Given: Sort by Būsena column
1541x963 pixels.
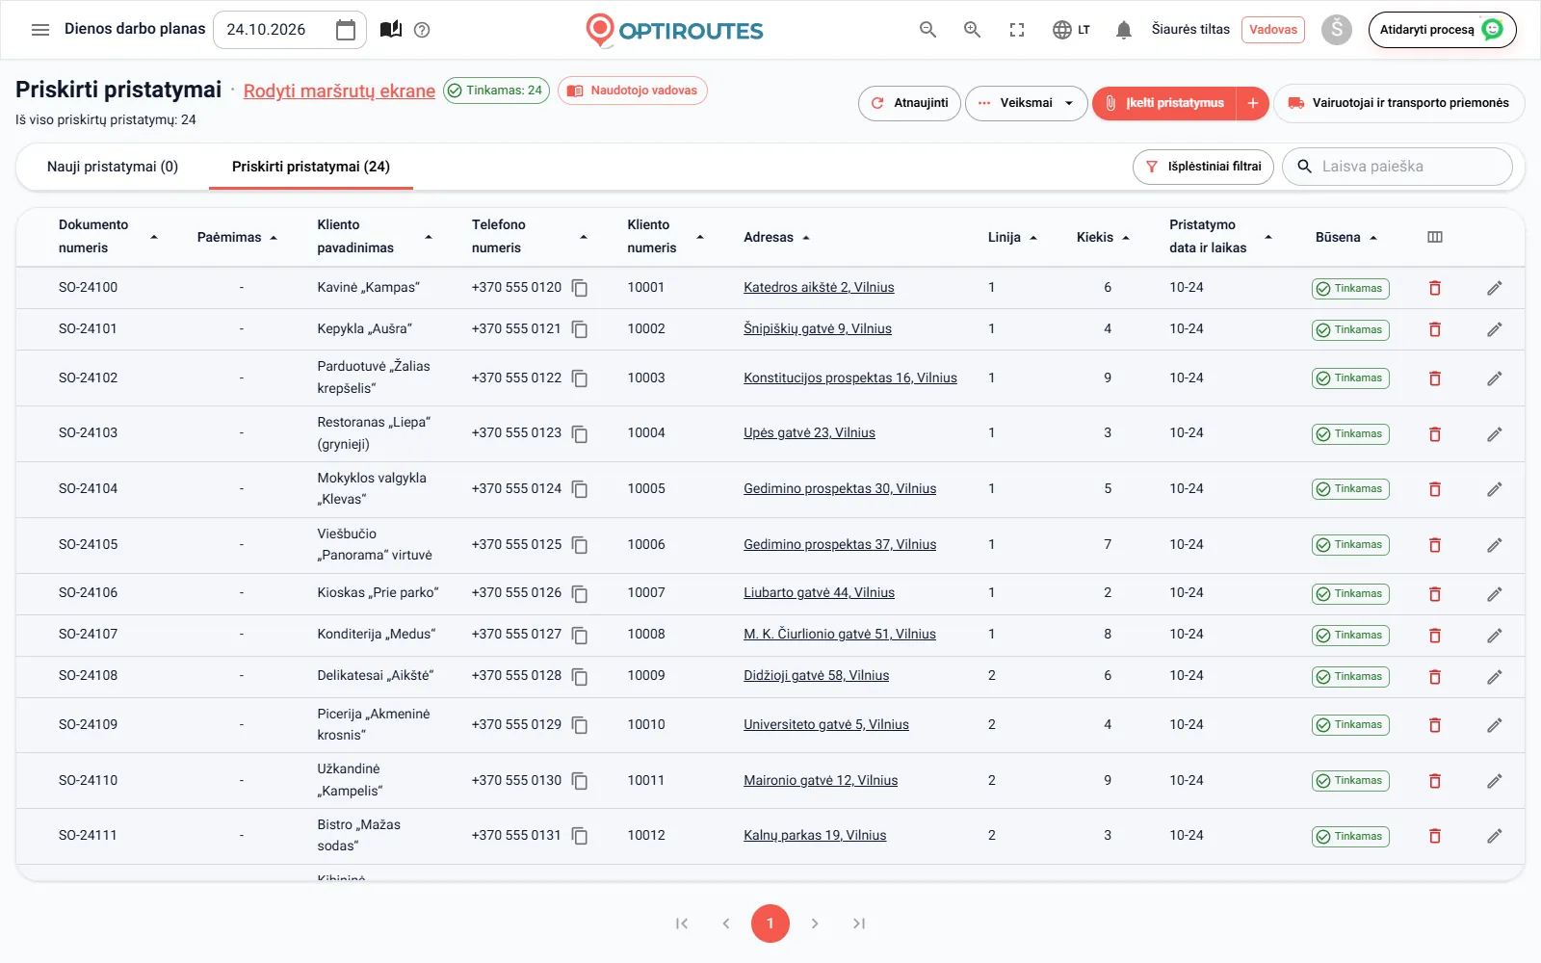Looking at the screenshot, I should click(1346, 237).
